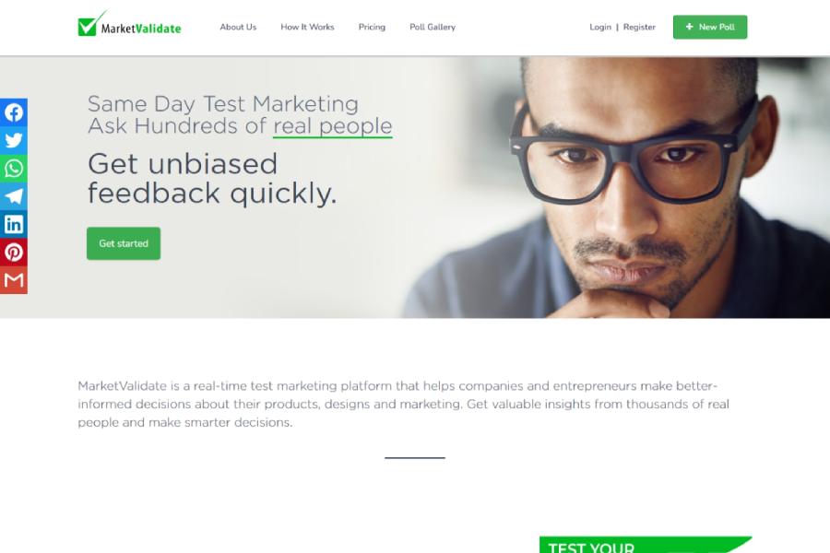This screenshot has width=830, height=553.
Task: Click the green Get started button
Action: coord(124,243)
